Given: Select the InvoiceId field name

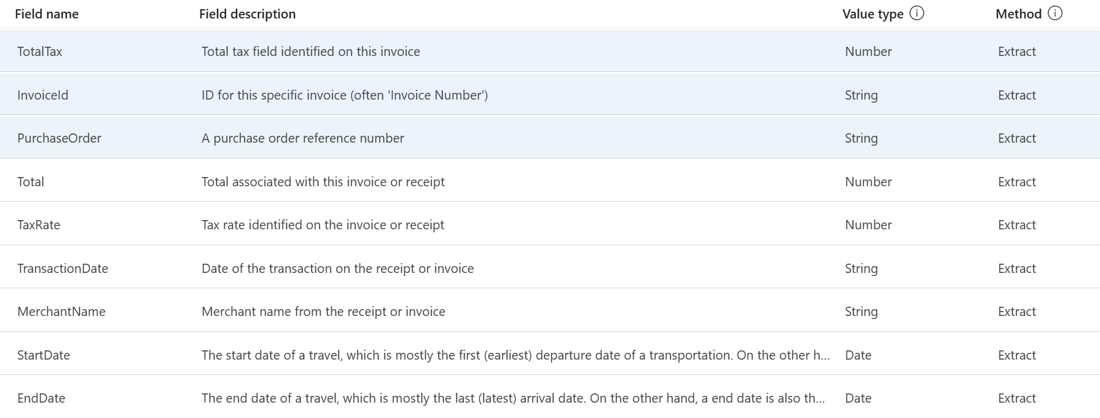Looking at the screenshot, I should [43, 95].
